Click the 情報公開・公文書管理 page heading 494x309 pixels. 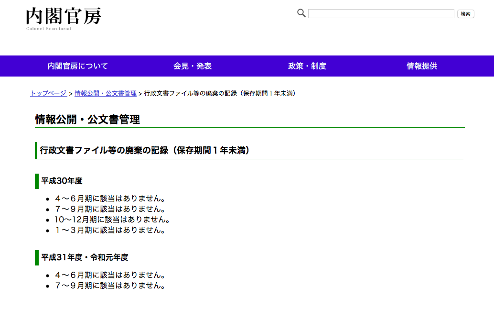(x=87, y=120)
